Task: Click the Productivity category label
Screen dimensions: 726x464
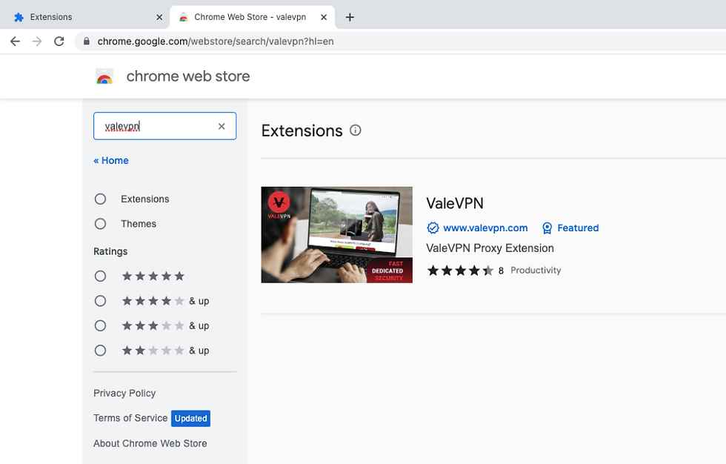Action: [536, 271]
